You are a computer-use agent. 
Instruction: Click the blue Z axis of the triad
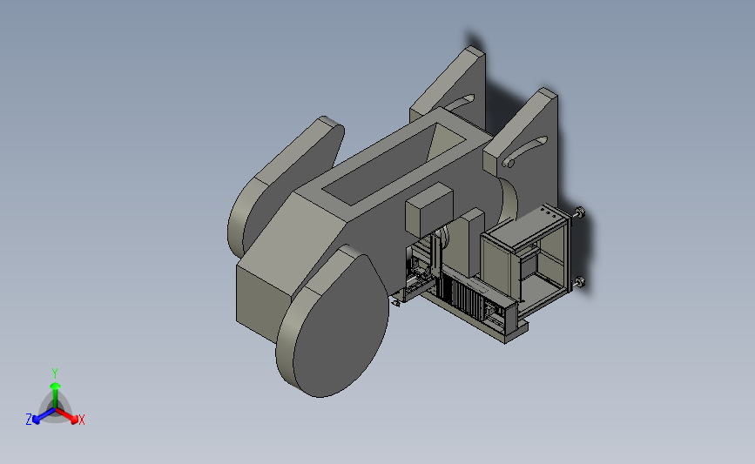click(43, 416)
